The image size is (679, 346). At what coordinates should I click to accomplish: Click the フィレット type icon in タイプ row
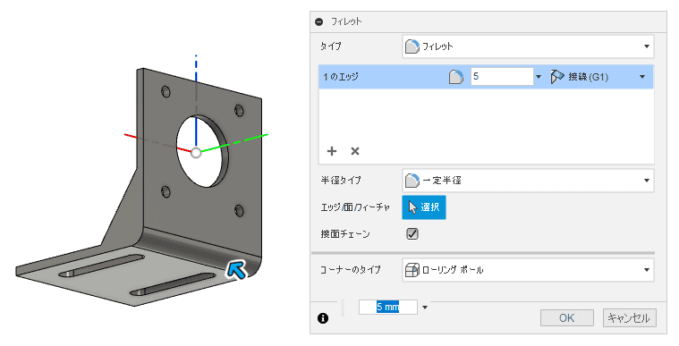coord(412,46)
